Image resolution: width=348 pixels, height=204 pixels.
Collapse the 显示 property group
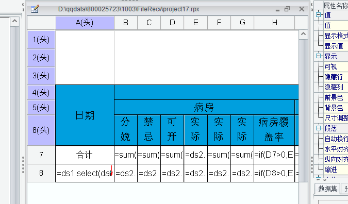tap(318, 56)
